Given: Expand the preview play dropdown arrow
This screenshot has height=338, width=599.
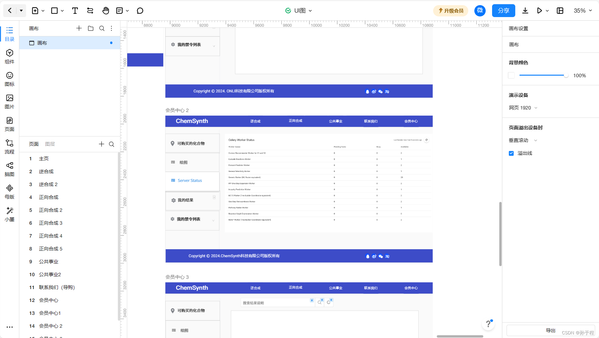Looking at the screenshot, I should click(547, 11).
